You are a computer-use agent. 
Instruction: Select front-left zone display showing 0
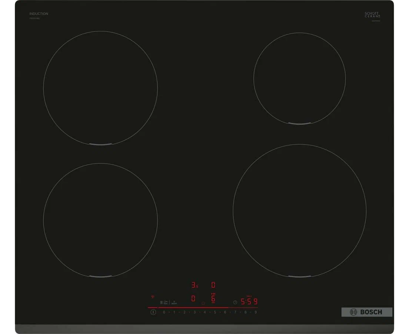click(193, 298)
